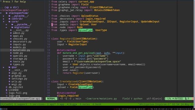This screenshot has height=110, width=195.
Task: Click the stackopenflow/ folder icon
Action: pyautogui.click(x=7, y=13)
